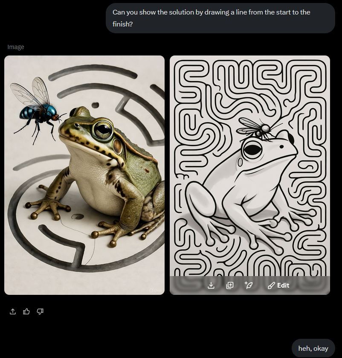The width and height of the screenshot is (342, 358).
Task: Click the add-to-collection plus squares icon
Action: 230,285
